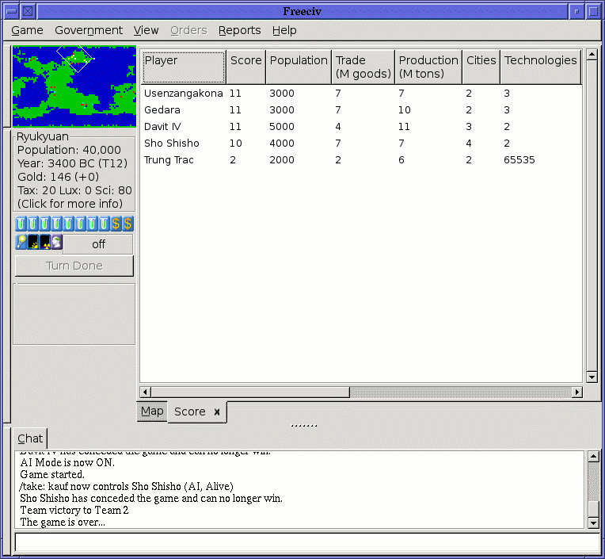Sort by the Technologies column header
Screen dimensions: 605x559
(x=541, y=67)
